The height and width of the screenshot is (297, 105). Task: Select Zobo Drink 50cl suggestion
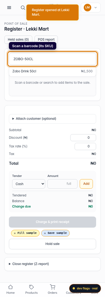click(x=52, y=71)
